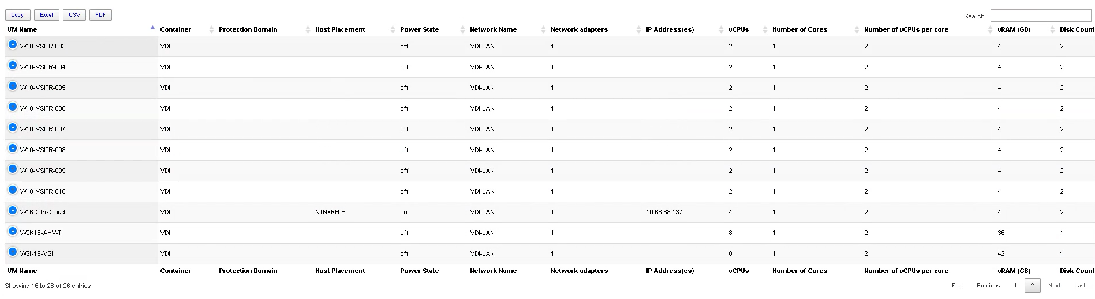
Task: Expand details for W10-VSITR-009 row
Action: click(x=13, y=169)
